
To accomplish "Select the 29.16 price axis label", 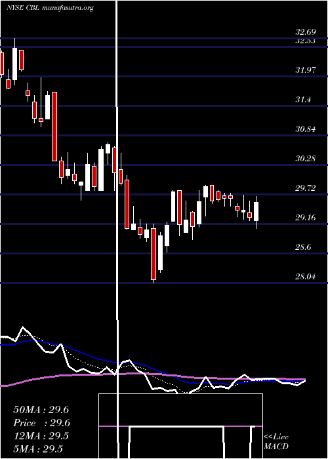I will tap(306, 218).
